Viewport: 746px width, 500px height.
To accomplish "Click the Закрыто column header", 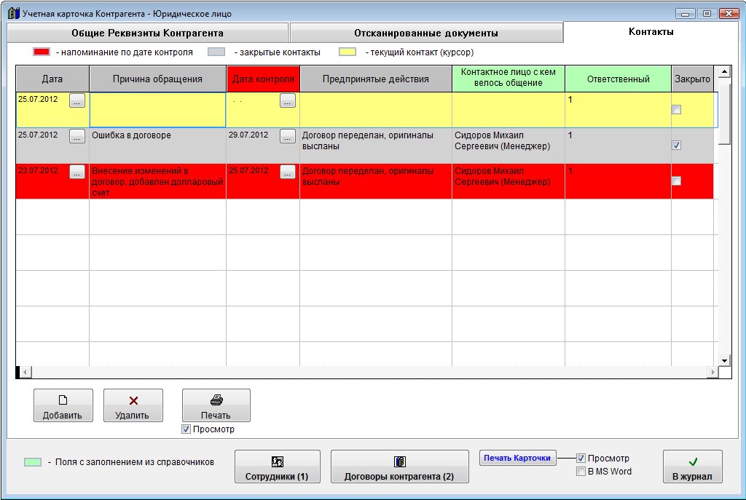I will click(692, 79).
